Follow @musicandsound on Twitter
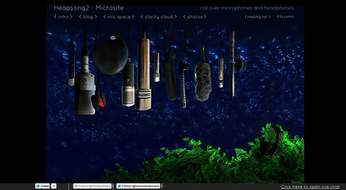 pos(138,186)
